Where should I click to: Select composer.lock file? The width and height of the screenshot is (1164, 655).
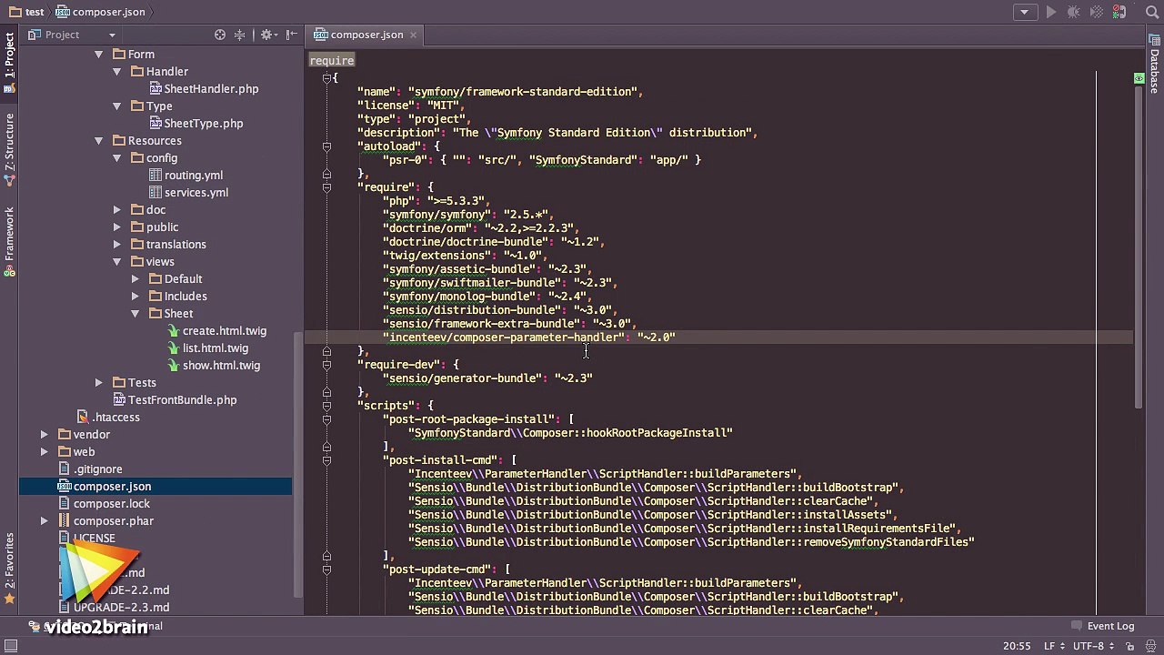click(x=104, y=504)
